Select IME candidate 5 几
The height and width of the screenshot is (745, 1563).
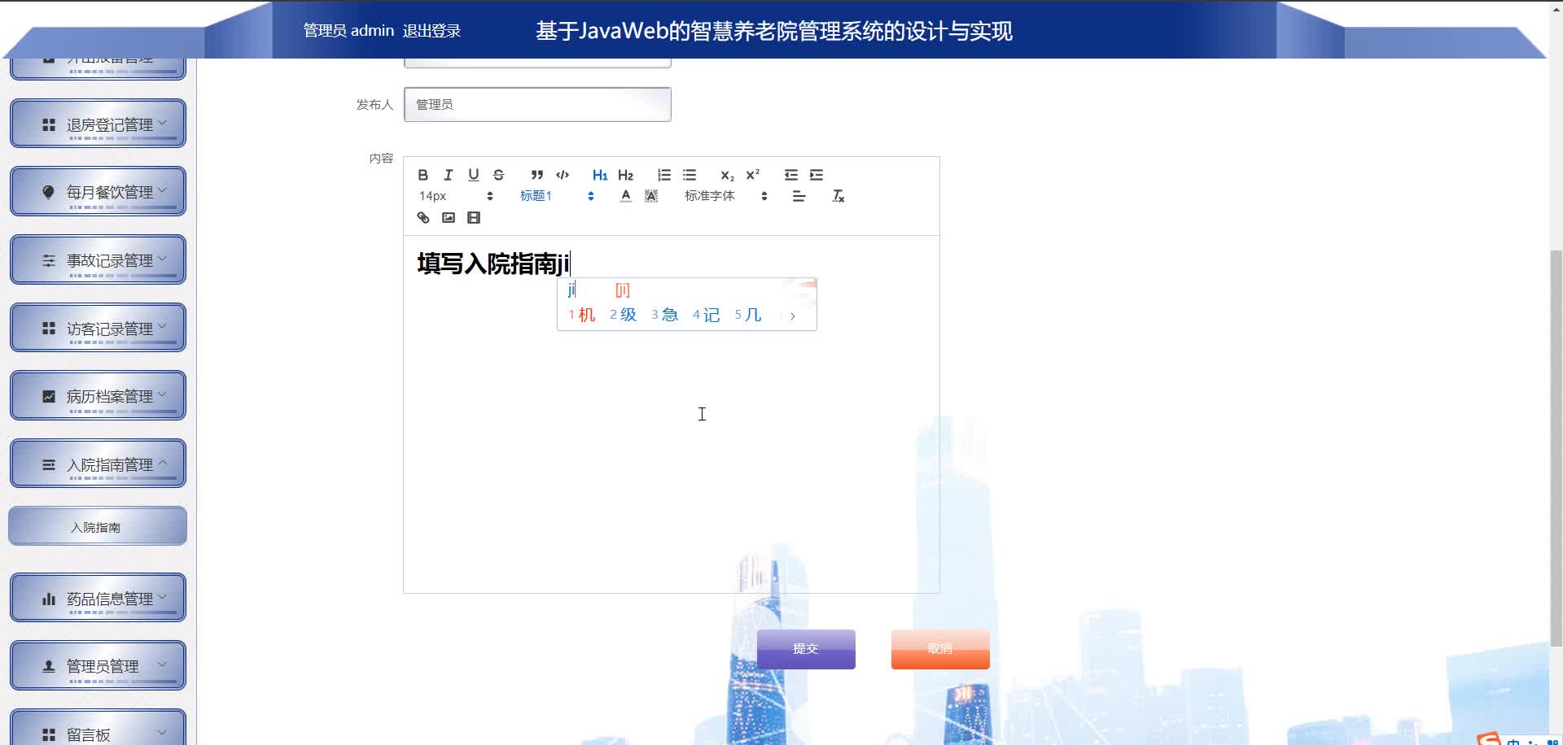pyautogui.click(x=748, y=315)
